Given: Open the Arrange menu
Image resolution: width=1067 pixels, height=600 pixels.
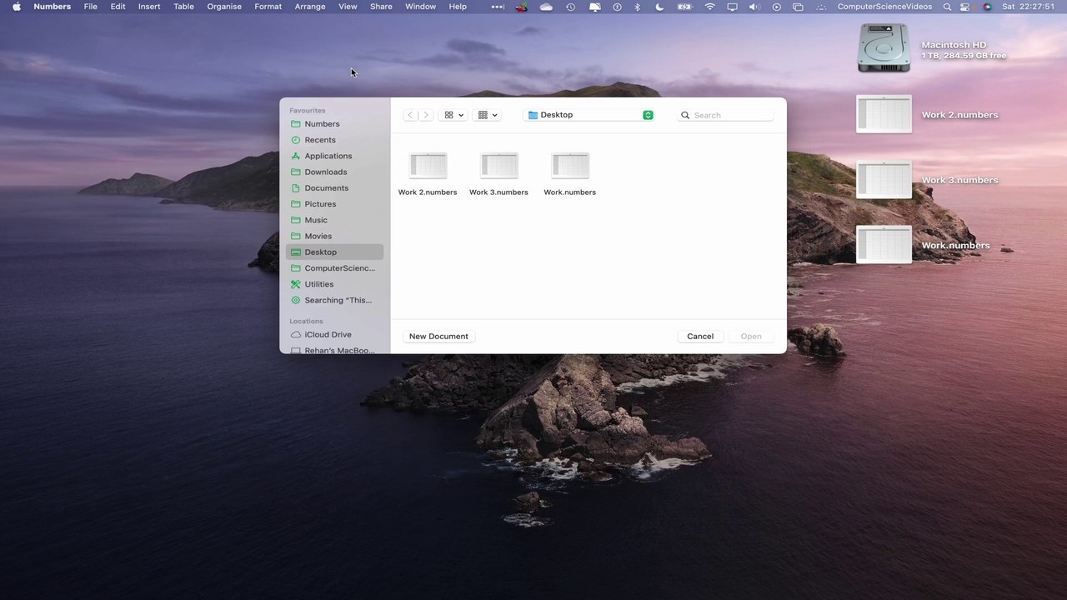Looking at the screenshot, I should click(310, 7).
